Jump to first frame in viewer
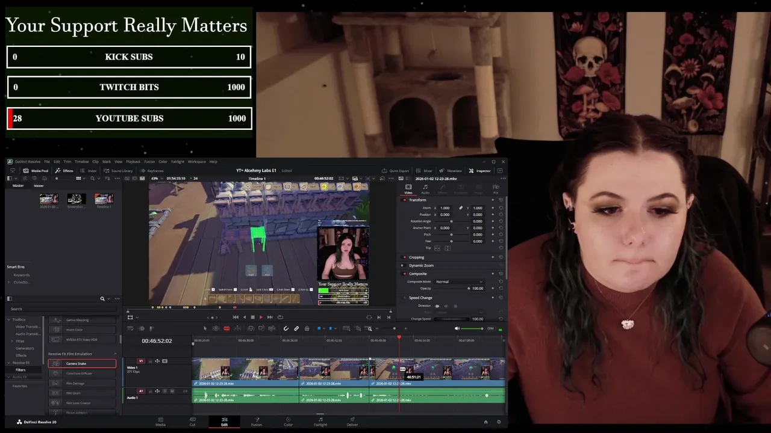The width and height of the screenshot is (771, 433). pyautogui.click(x=236, y=317)
